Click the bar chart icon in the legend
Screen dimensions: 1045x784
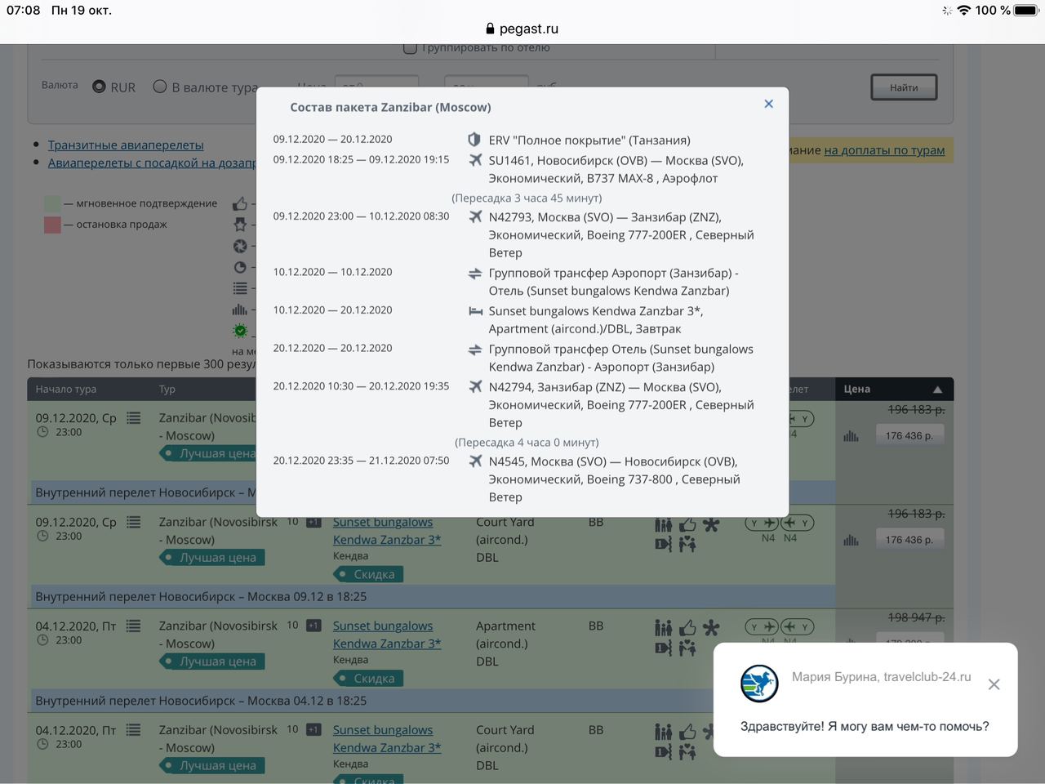coord(239,310)
